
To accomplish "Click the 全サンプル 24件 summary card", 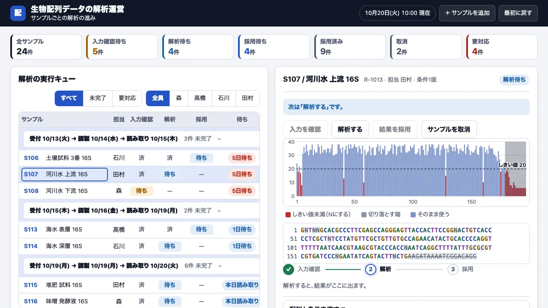I will pos(46,47).
